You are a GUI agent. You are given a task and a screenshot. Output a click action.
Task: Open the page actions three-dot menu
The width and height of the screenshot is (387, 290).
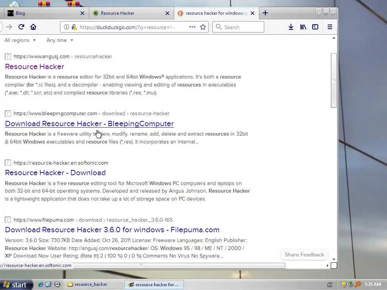[x=192, y=27]
